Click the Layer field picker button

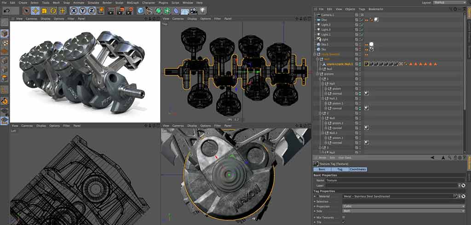click(x=463, y=185)
